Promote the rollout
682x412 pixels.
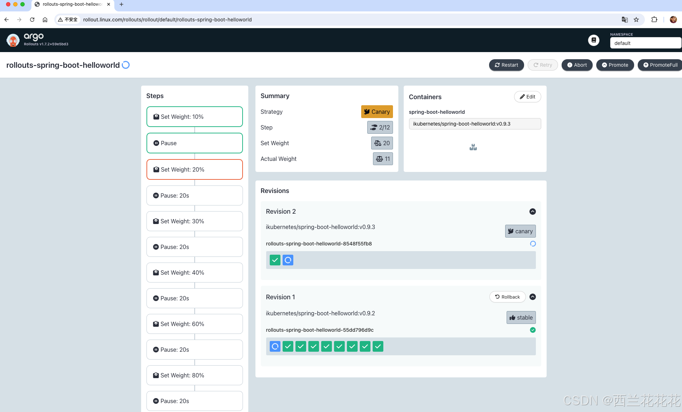[x=615, y=65]
